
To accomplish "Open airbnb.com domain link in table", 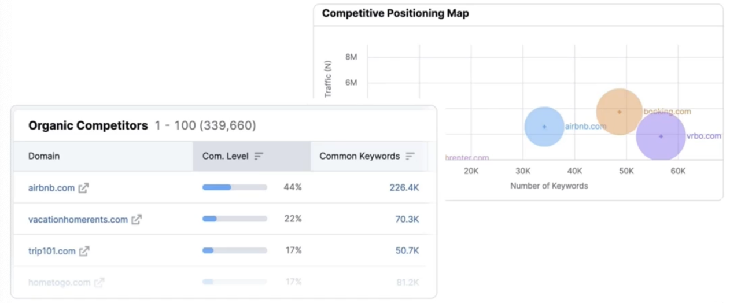I will 51,188.
